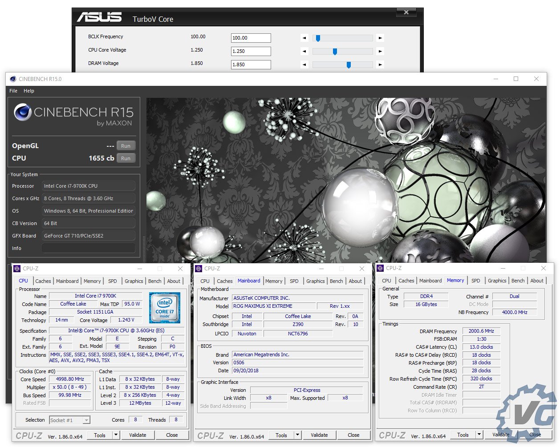Screen dimensions: 560x447
Task: Switch to CPU tab in right CPU-Z
Action: click(386, 281)
